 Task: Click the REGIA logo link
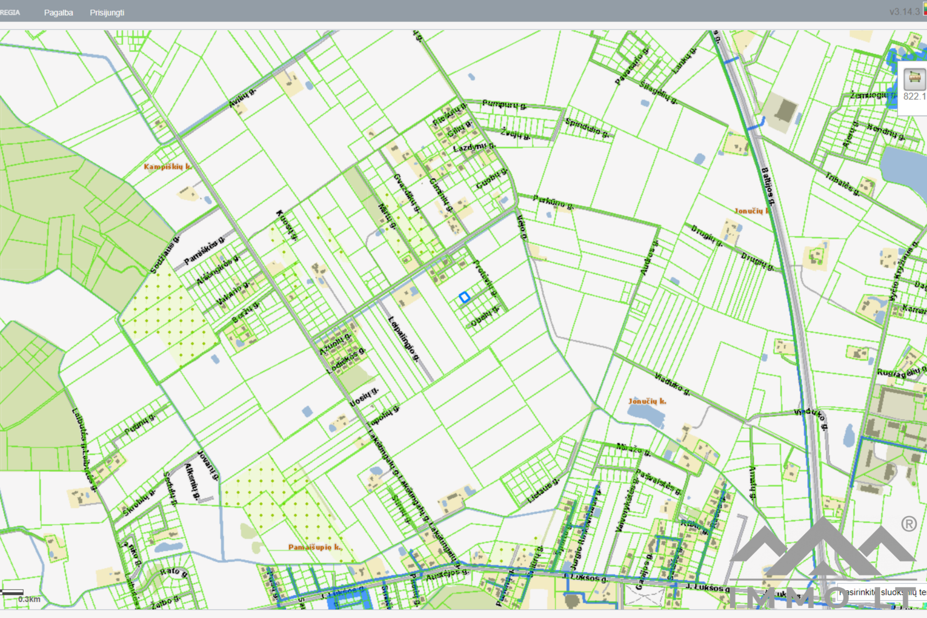[x=10, y=13]
